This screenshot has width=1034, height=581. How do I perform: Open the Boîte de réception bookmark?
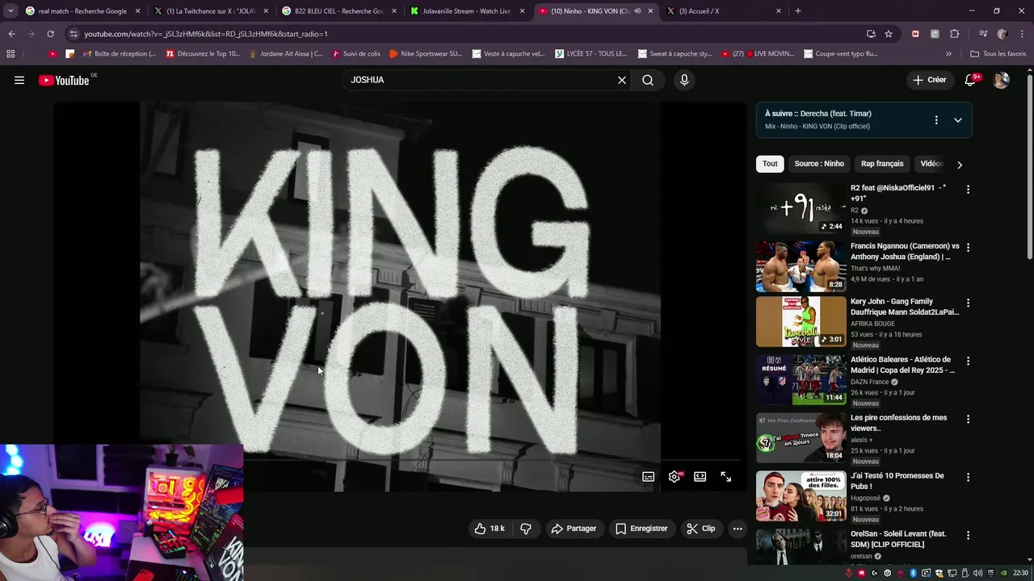[119, 54]
